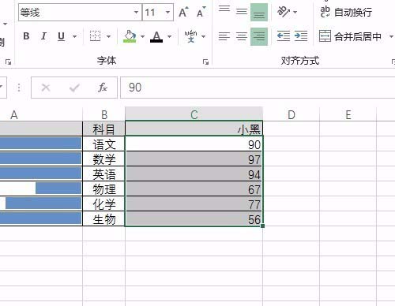The height and width of the screenshot is (306, 395).
Task: Select column E header
Action: pyautogui.click(x=348, y=114)
